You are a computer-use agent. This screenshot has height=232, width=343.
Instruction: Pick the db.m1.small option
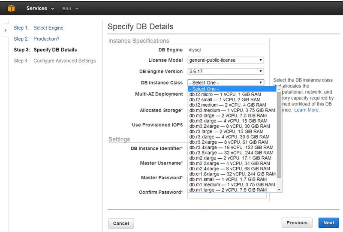click(228, 179)
